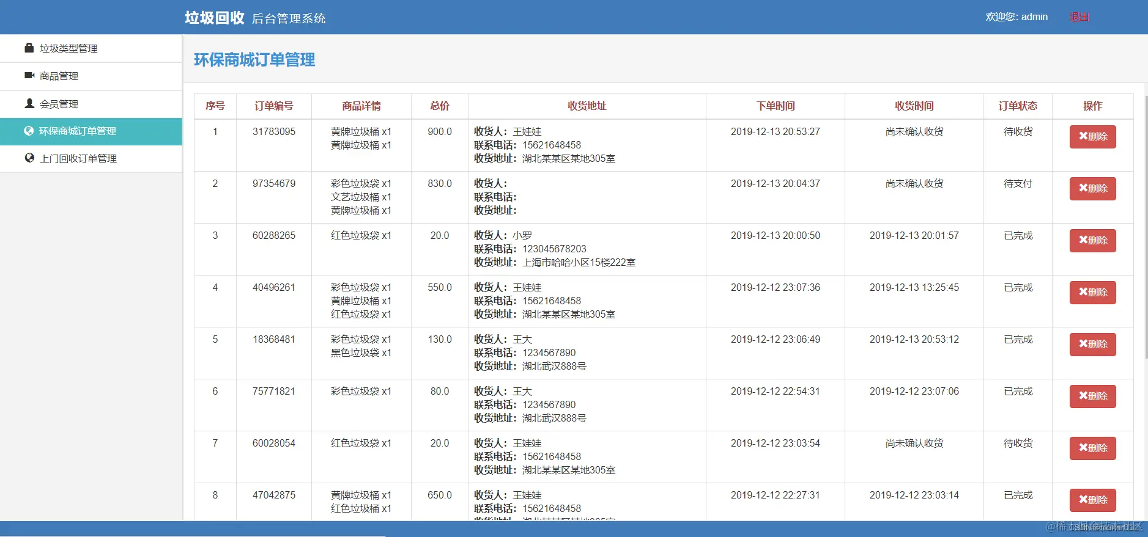Delete order 97354679
The width and height of the screenshot is (1148, 537).
(x=1092, y=189)
